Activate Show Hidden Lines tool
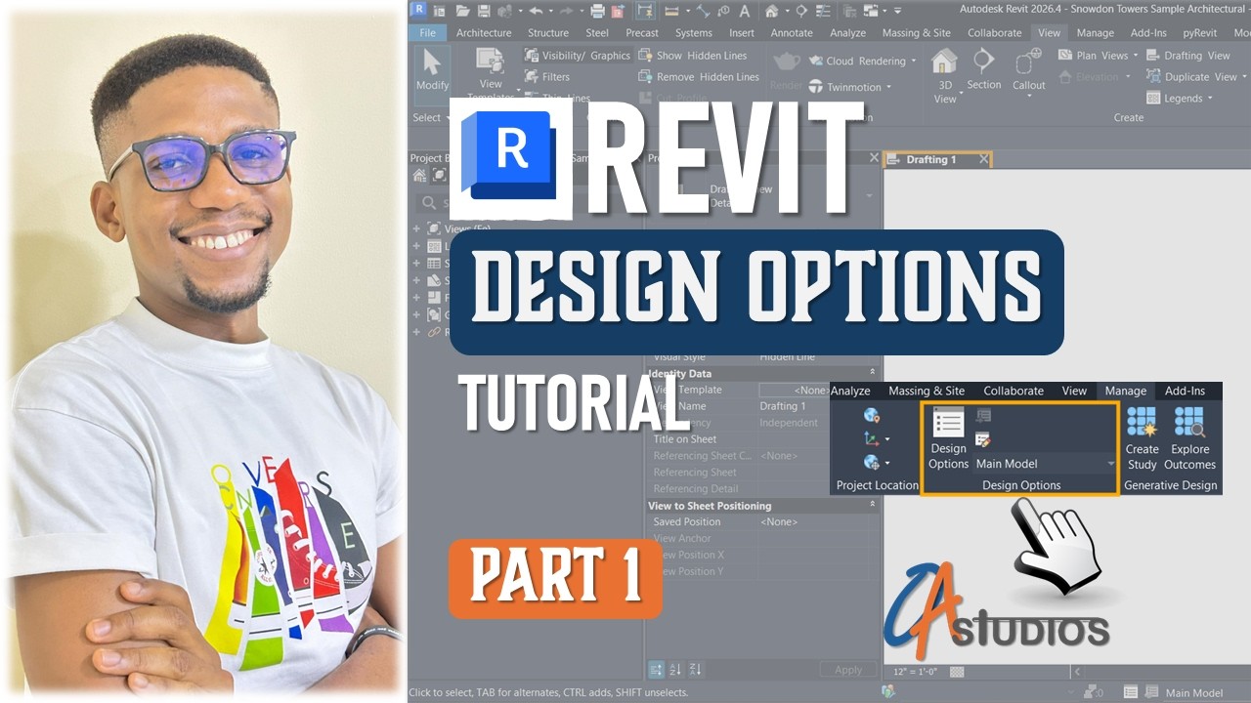 coord(692,56)
